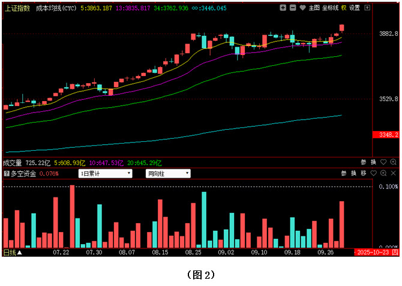Click the heart icon in 多空资金 panel header

374,174
